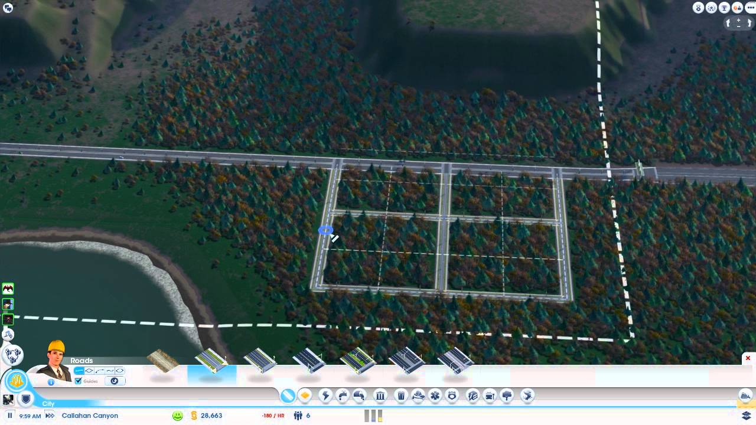Close the Roads panel with red X

pos(748,358)
